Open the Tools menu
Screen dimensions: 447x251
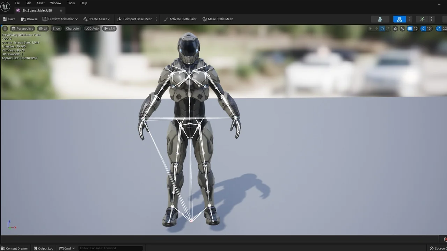(71, 3)
